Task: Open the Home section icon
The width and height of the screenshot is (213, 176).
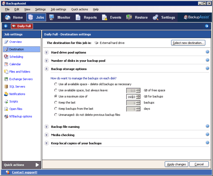Action: click(x=8, y=17)
